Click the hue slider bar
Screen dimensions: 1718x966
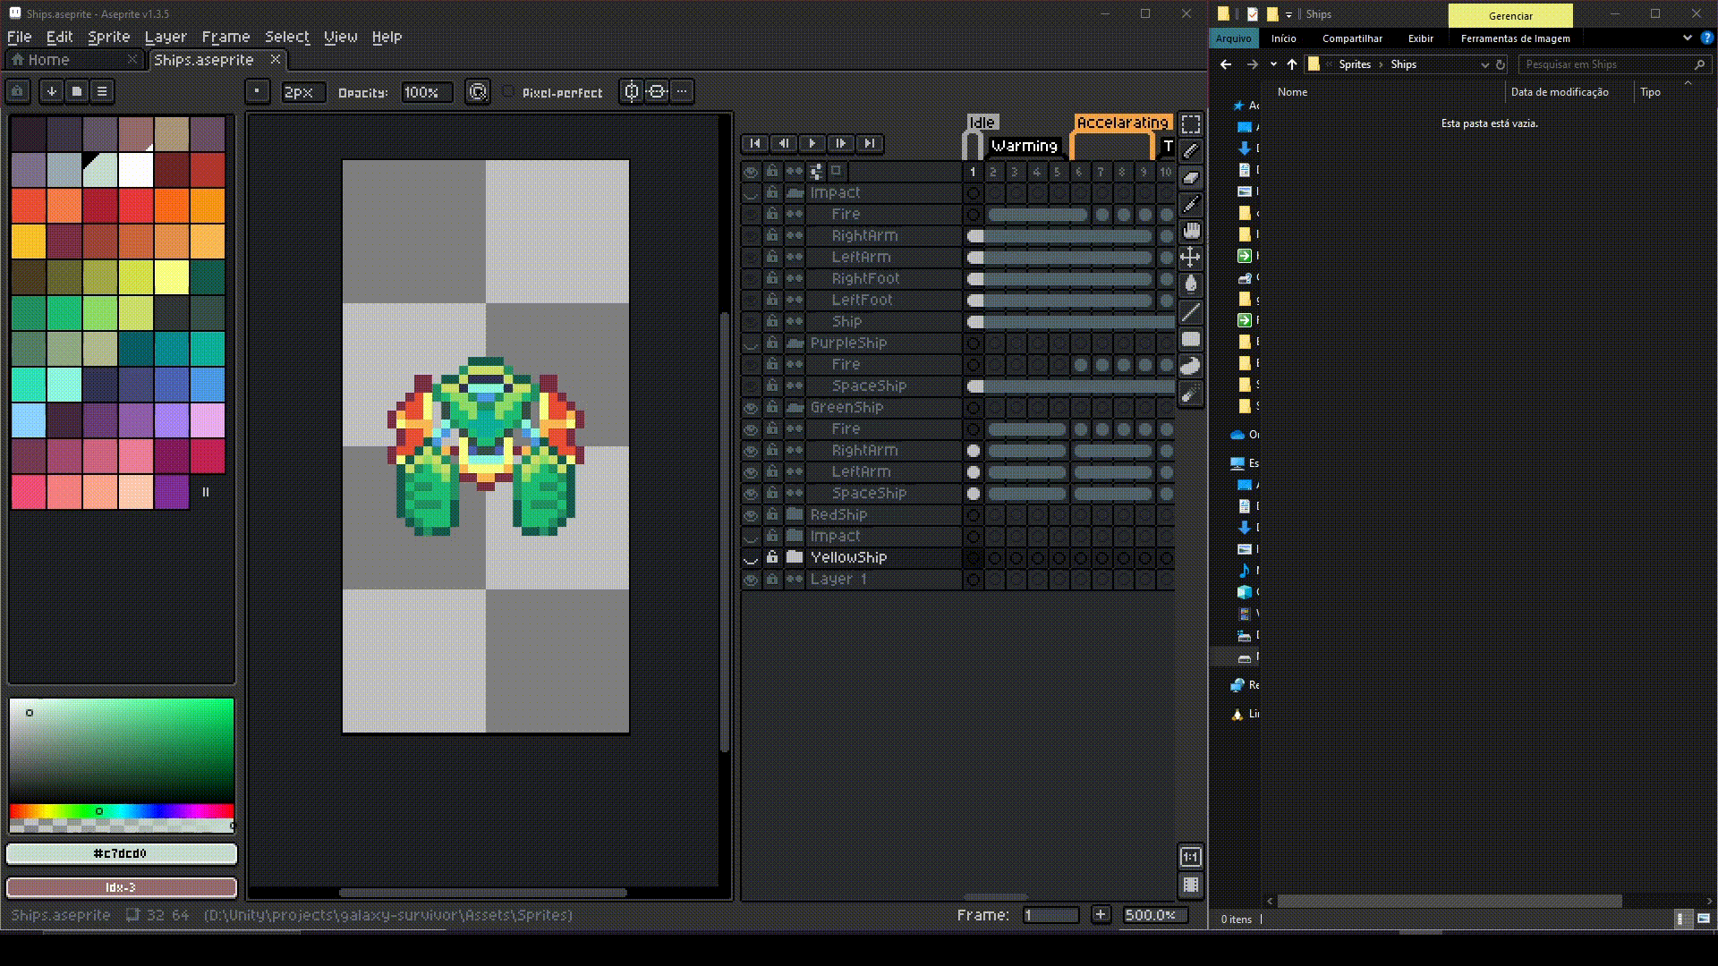pyautogui.click(x=121, y=811)
